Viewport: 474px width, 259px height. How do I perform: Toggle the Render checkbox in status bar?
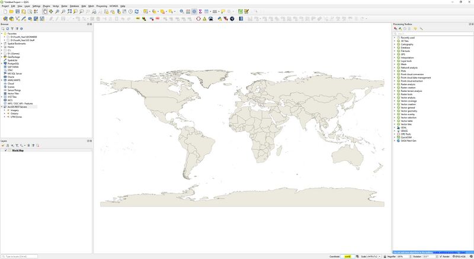tap(441, 256)
